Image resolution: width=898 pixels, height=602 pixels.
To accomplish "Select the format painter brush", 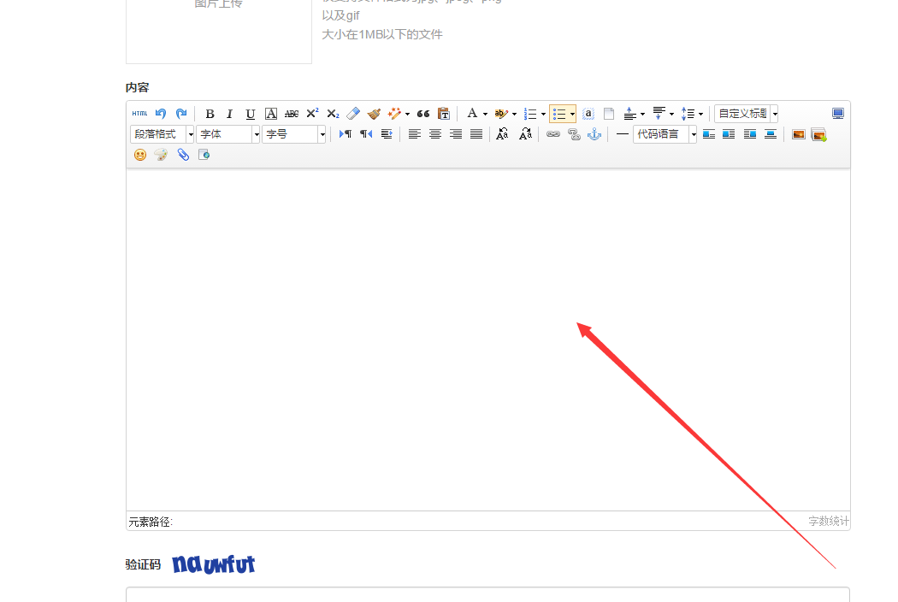I will click(374, 114).
